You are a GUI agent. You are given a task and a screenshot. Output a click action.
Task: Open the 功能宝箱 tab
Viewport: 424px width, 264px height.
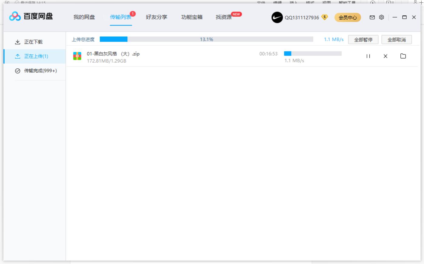click(192, 17)
